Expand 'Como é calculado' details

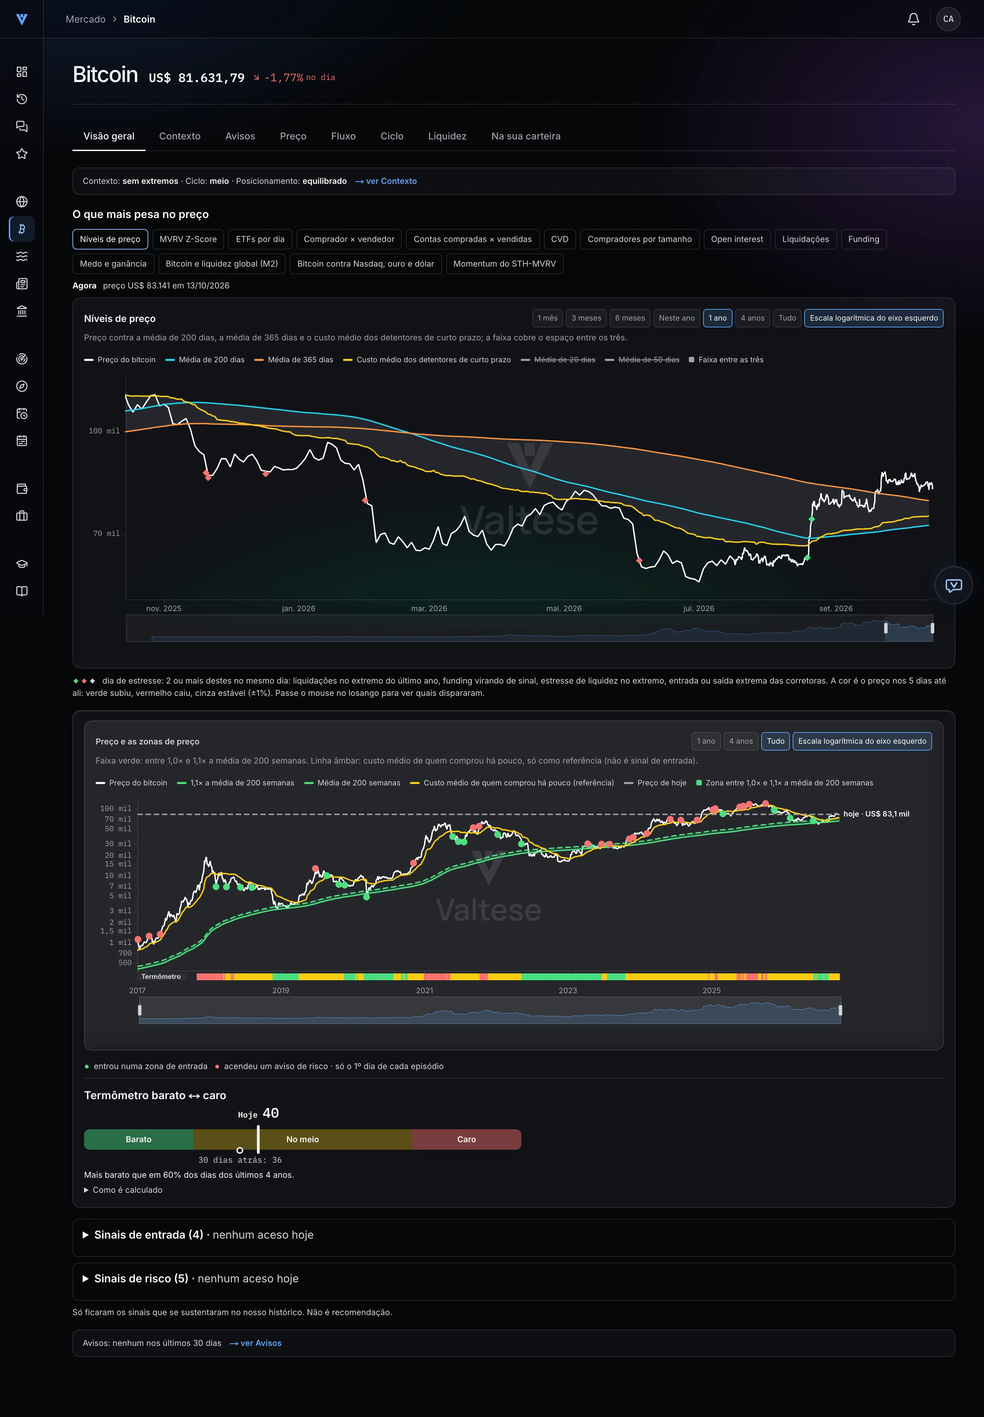(123, 1190)
